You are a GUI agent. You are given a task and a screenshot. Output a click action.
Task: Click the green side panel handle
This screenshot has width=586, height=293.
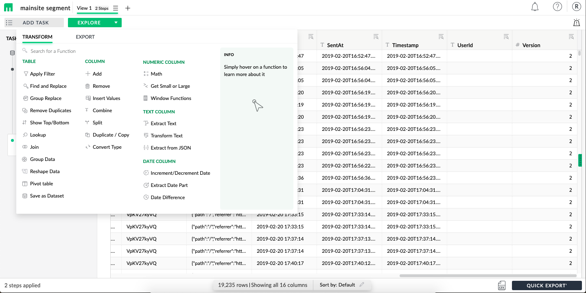[x=581, y=160]
